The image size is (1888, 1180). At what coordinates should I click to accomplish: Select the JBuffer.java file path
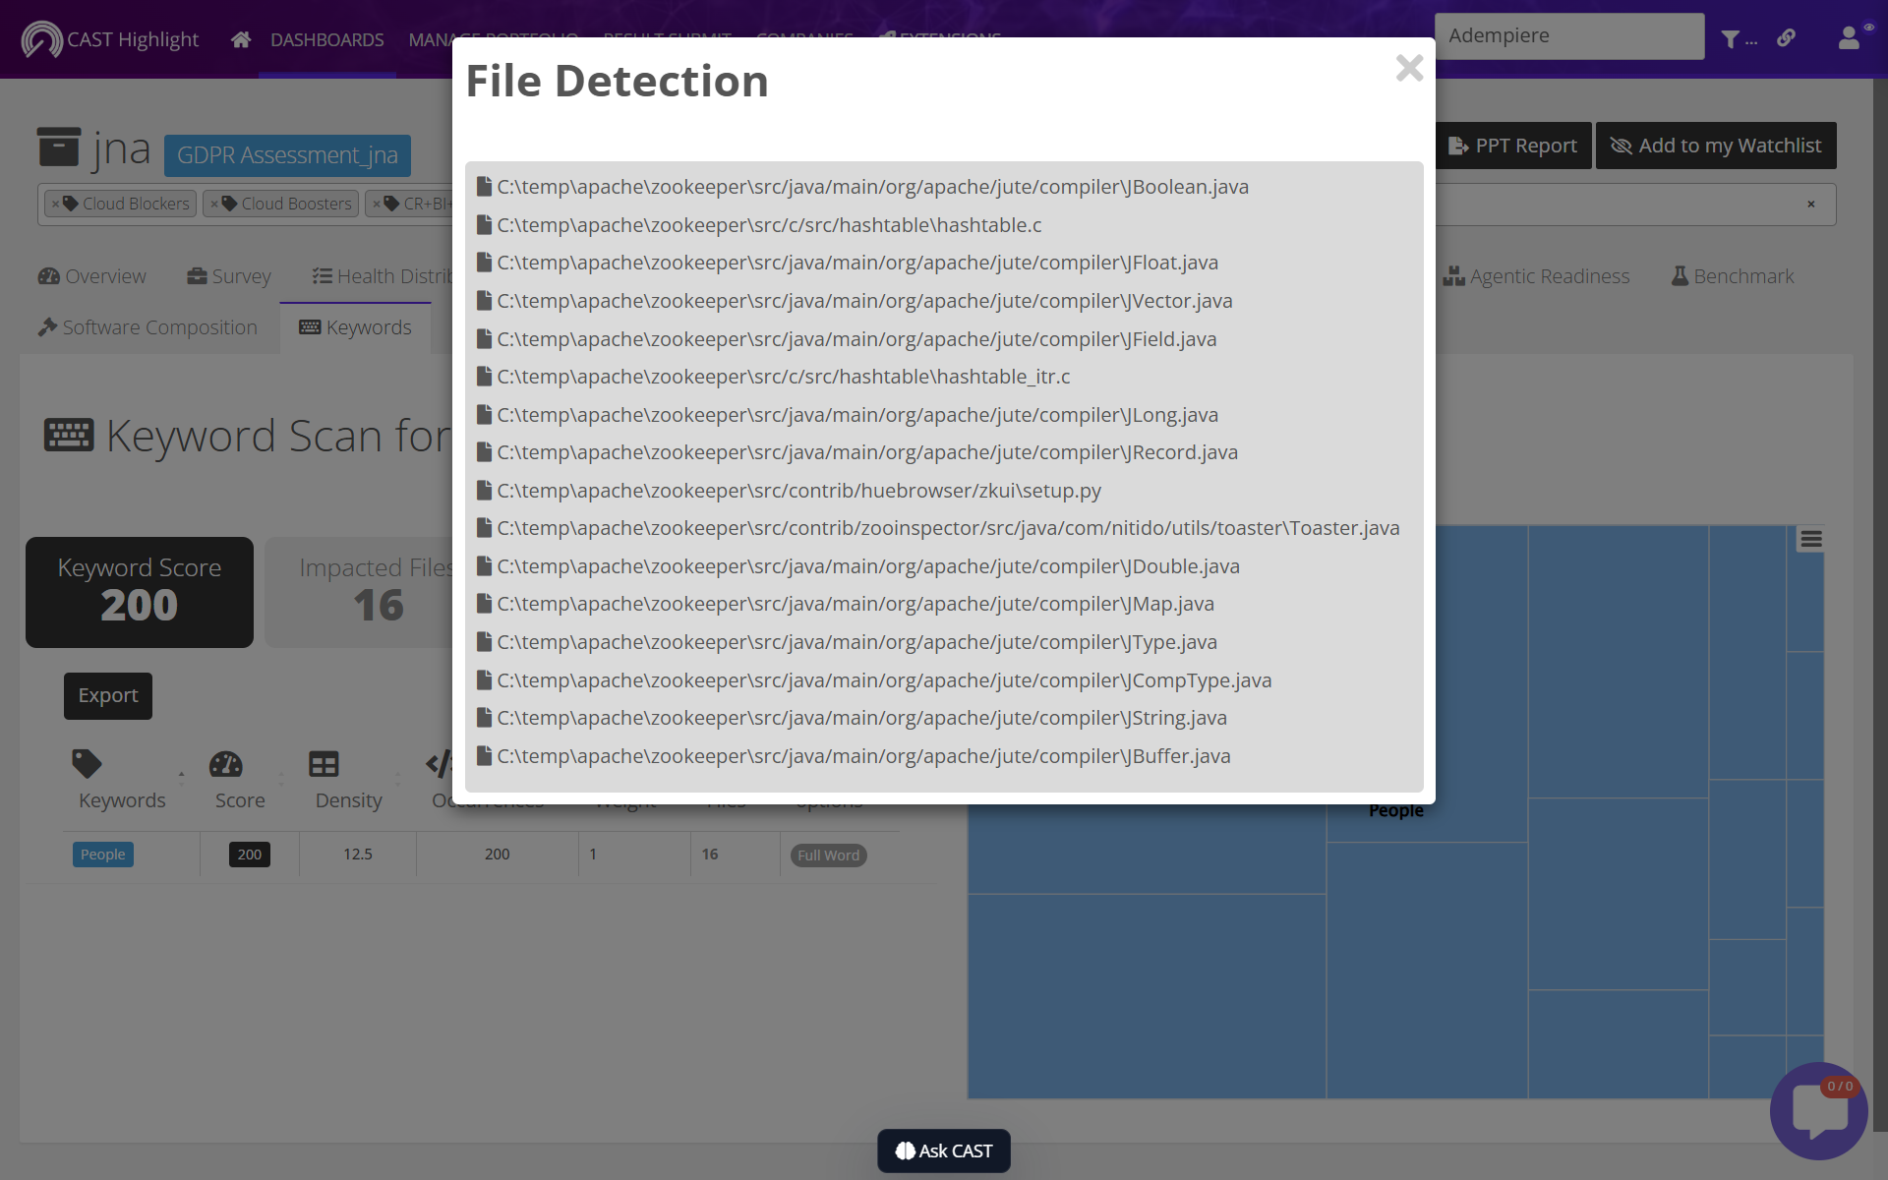click(x=863, y=756)
